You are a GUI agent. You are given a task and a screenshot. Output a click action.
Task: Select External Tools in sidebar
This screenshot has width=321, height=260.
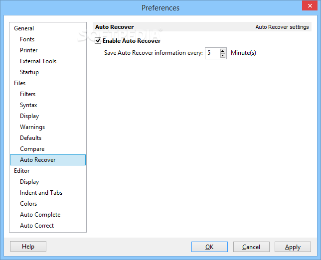(x=38, y=61)
